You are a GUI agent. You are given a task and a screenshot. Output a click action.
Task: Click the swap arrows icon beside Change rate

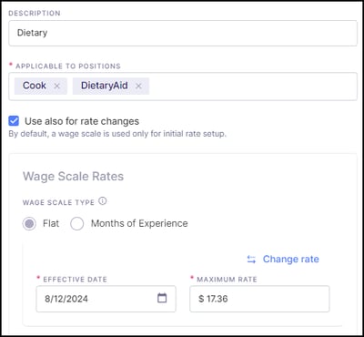coord(251,260)
